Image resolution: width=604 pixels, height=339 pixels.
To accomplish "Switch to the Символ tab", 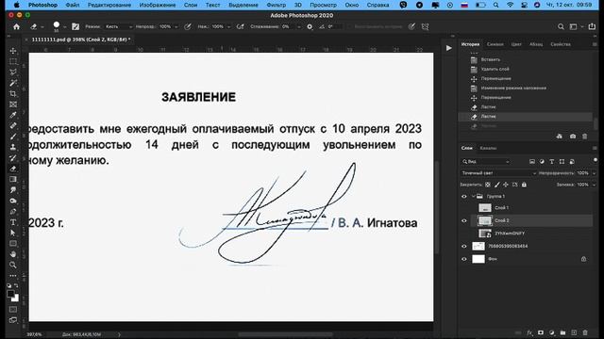I will click(x=495, y=44).
